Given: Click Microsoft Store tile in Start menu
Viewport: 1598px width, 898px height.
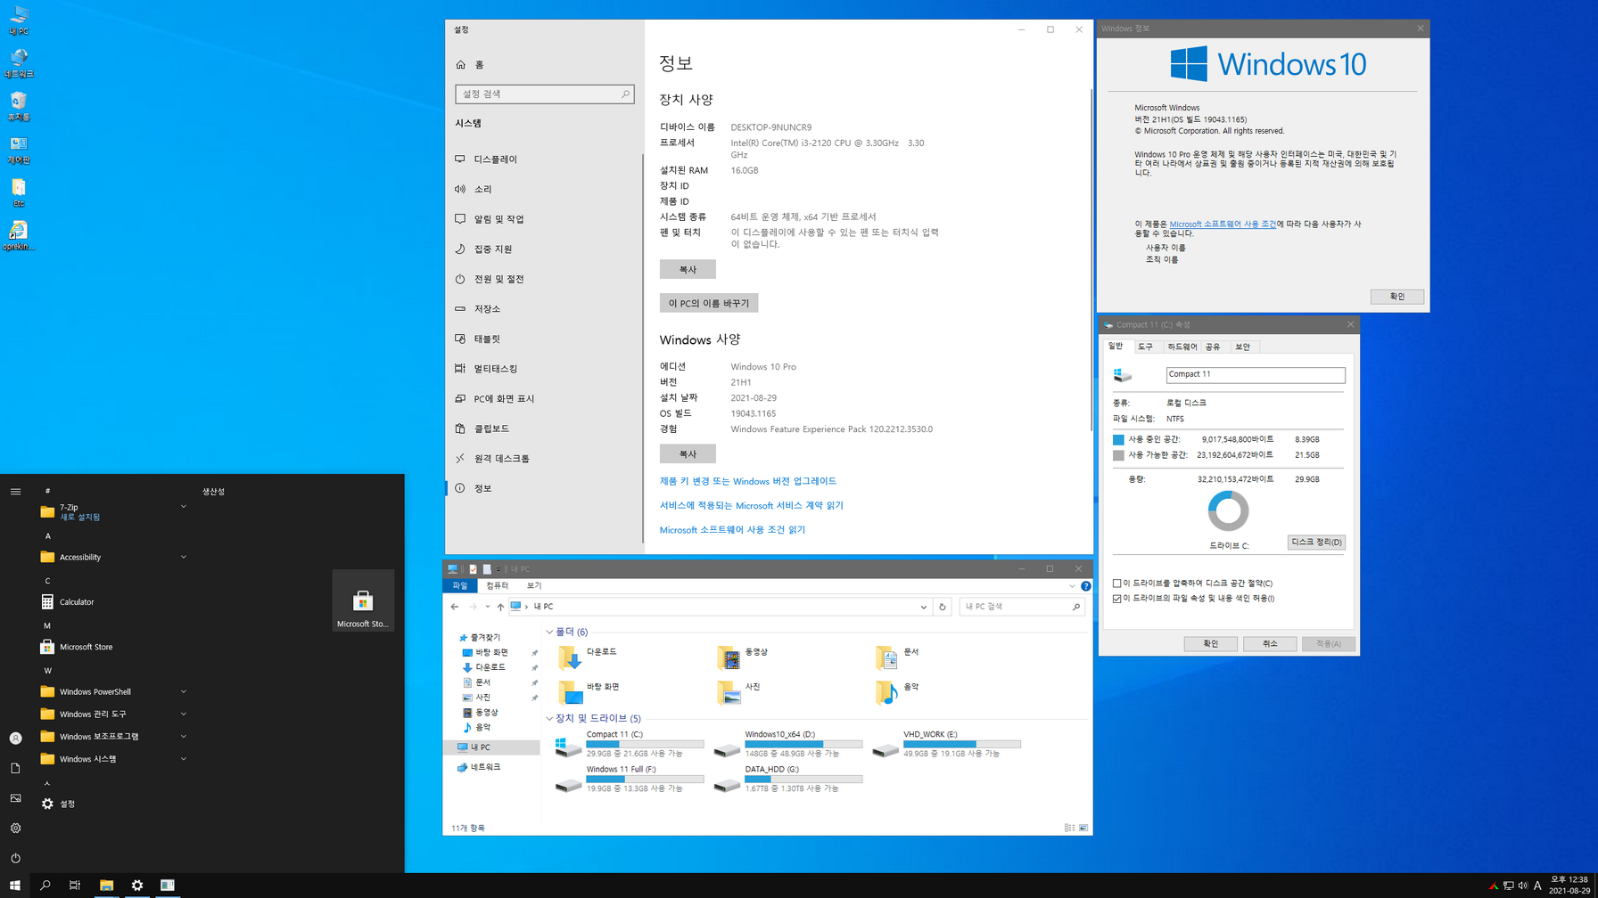Looking at the screenshot, I should tap(363, 601).
